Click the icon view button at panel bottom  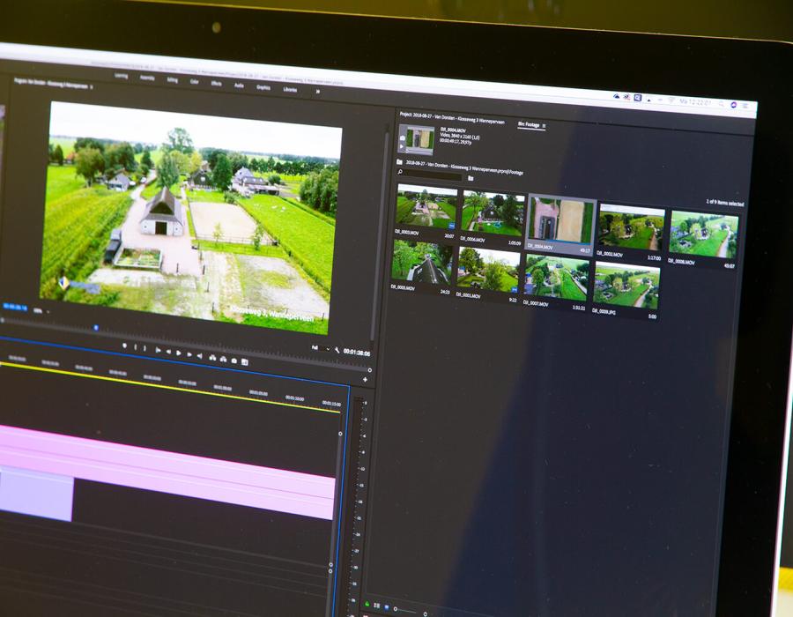coord(387,607)
